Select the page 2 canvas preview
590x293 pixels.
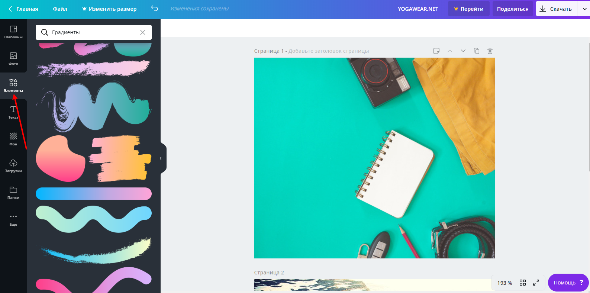pos(375,286)
